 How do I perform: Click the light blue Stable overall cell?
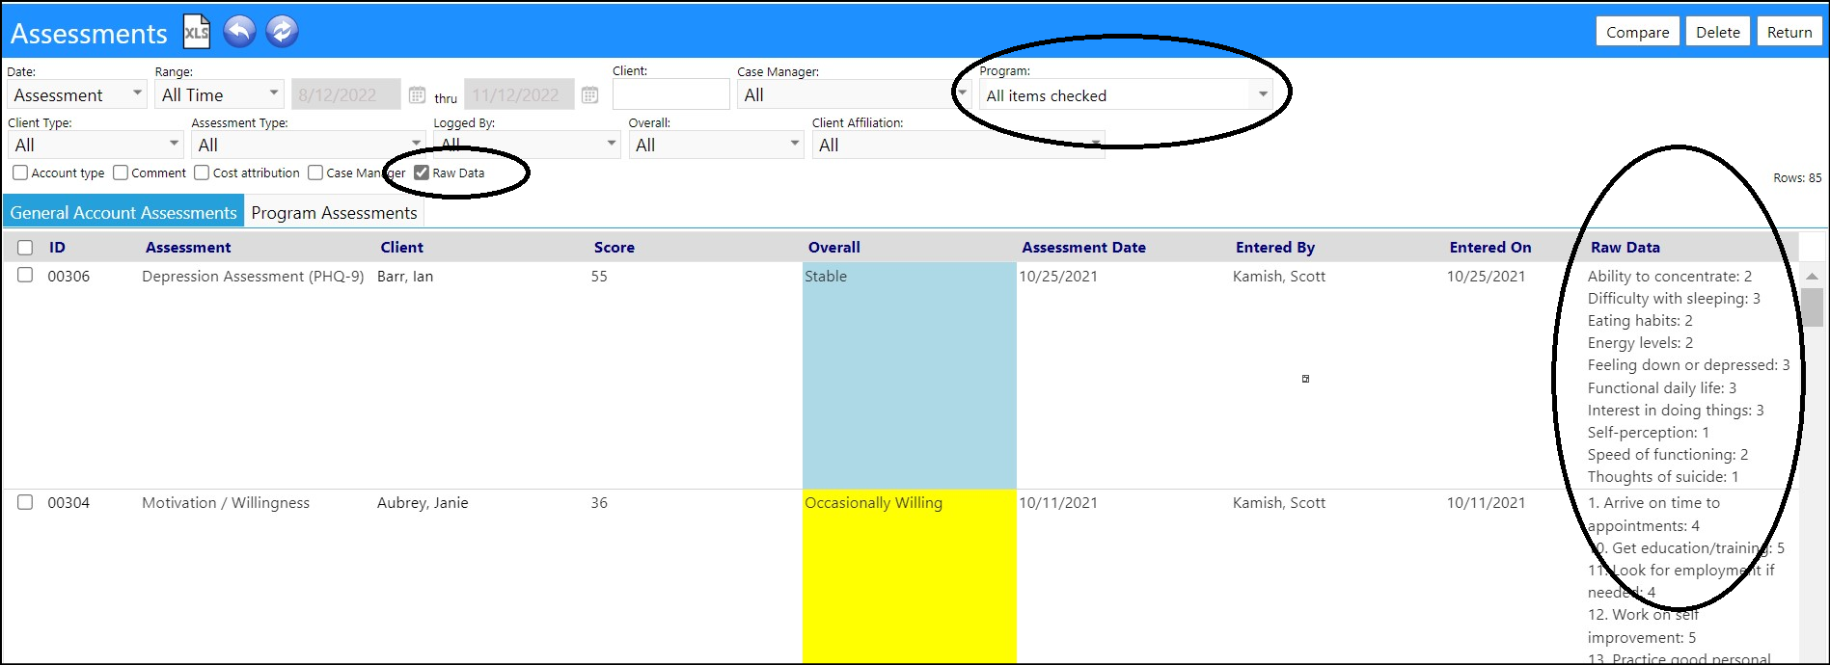click(909, 375)
